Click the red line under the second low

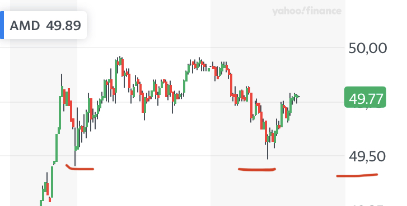(x=257, y=170)
